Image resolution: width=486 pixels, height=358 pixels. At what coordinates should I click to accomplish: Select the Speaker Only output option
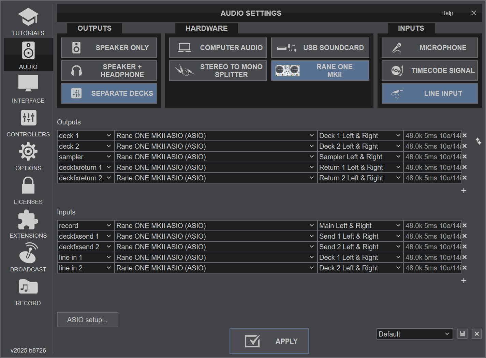click(109, 48)
